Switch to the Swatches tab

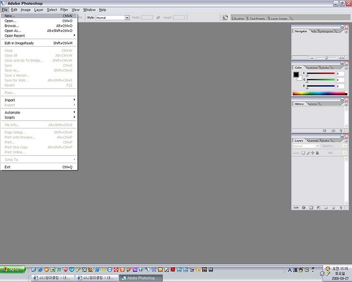(x=312, y=68)
